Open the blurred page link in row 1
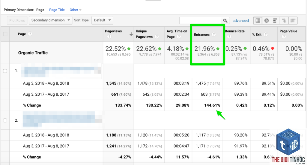Viewport: 307px width, 165px height. pos(61,71)
